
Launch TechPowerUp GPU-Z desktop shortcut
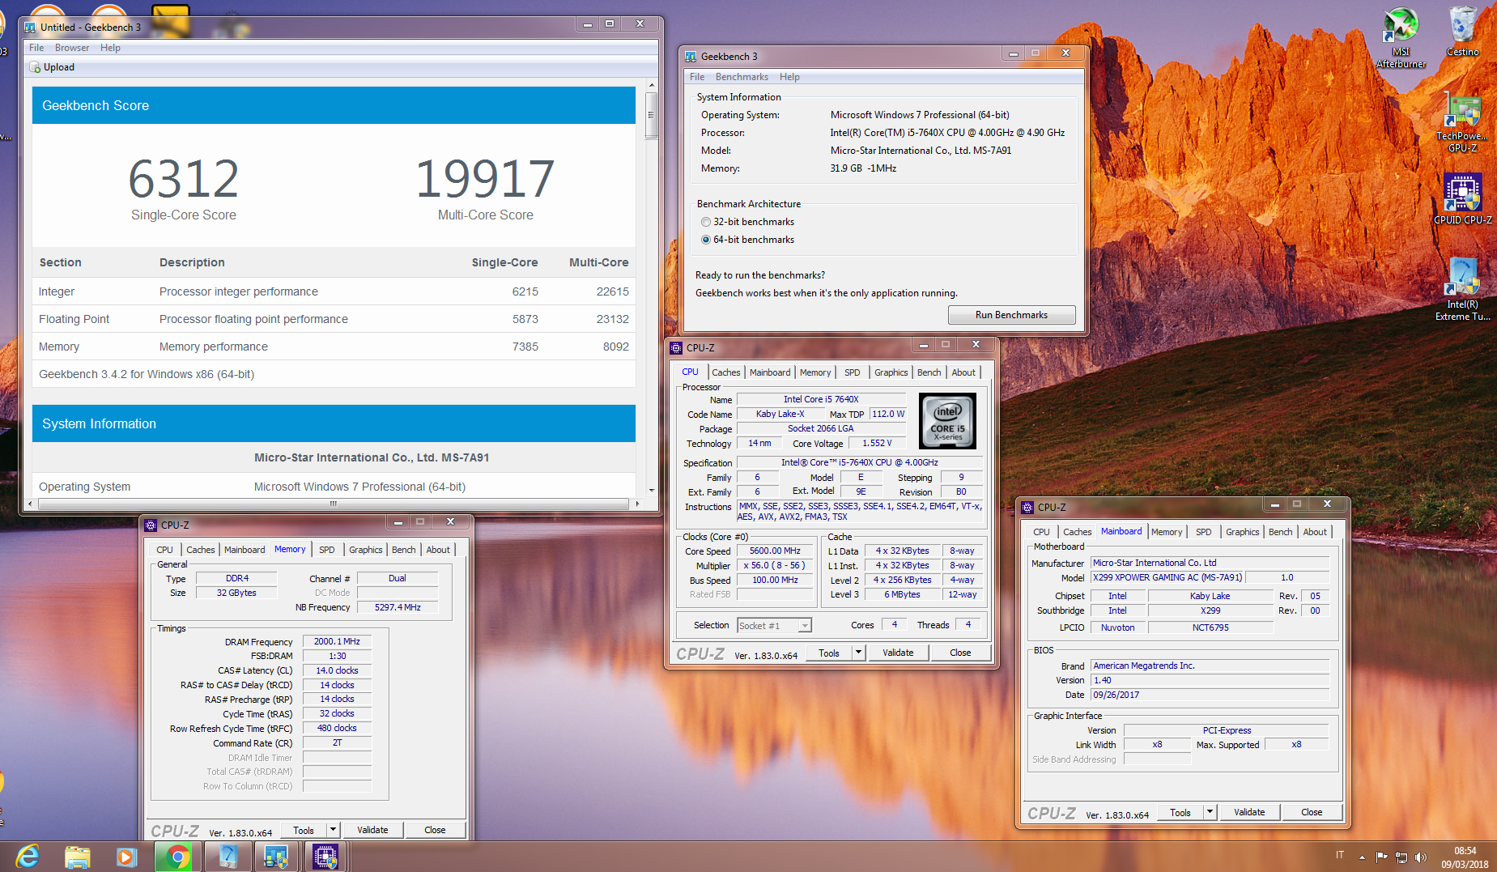[x=1462, y=123]
